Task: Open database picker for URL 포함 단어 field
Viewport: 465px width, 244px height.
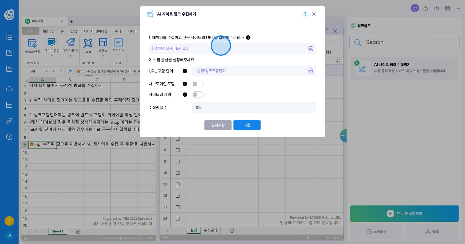Action: (x=311, y=71)
